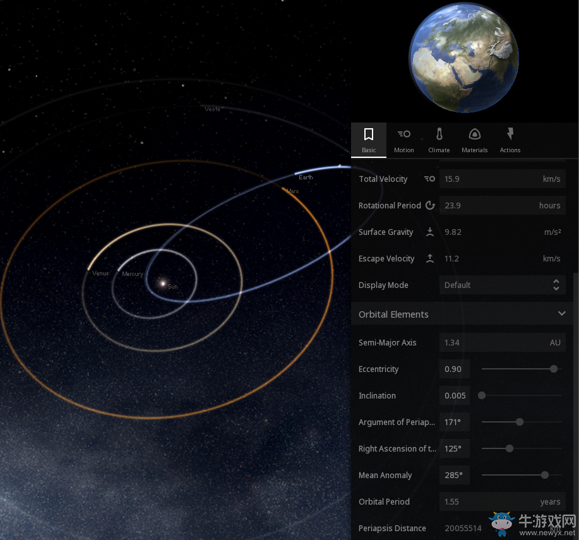This screenshot has height=540, width=579.
Task: Click the Earth globe preview
Action: (x=463, y=57)
